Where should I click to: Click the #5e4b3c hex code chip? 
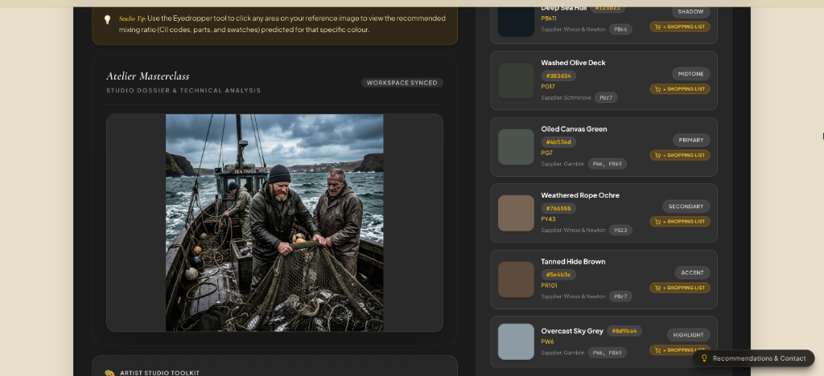[x=558, y=275]
